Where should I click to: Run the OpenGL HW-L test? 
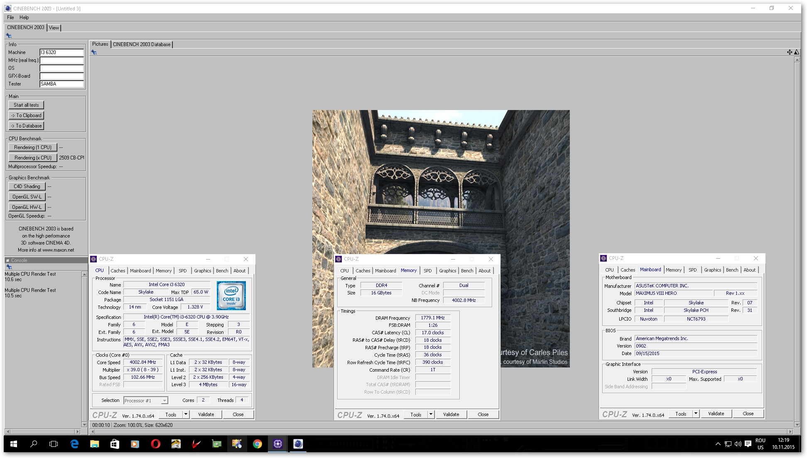click(x=27, y=207)
